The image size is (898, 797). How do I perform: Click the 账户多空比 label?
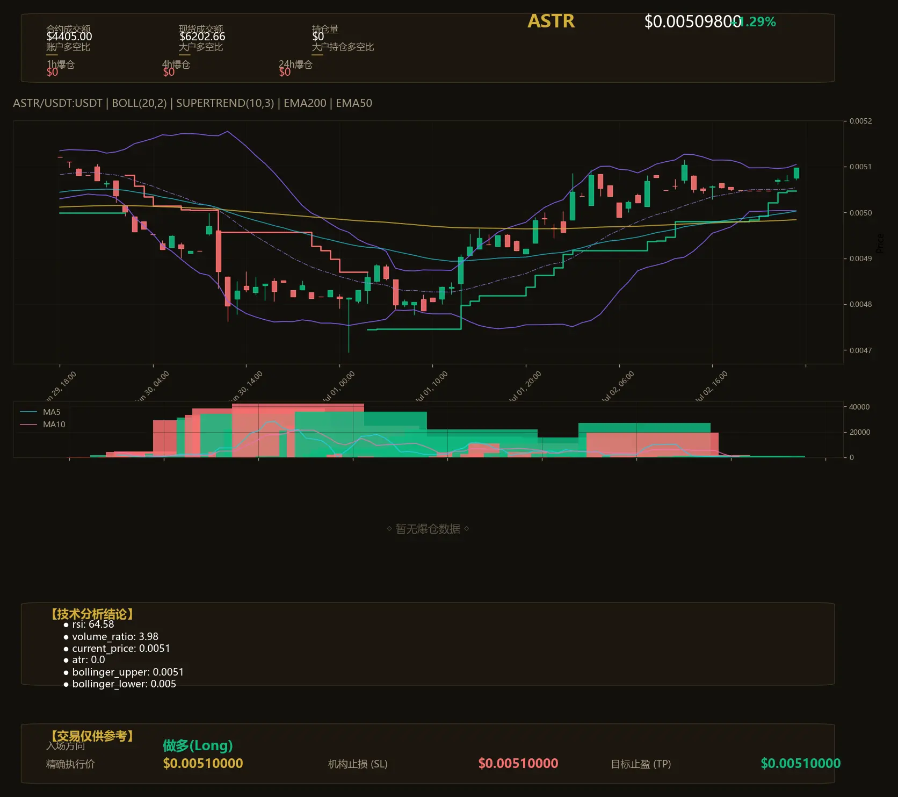pyautogui.click(x=68, y=47)
